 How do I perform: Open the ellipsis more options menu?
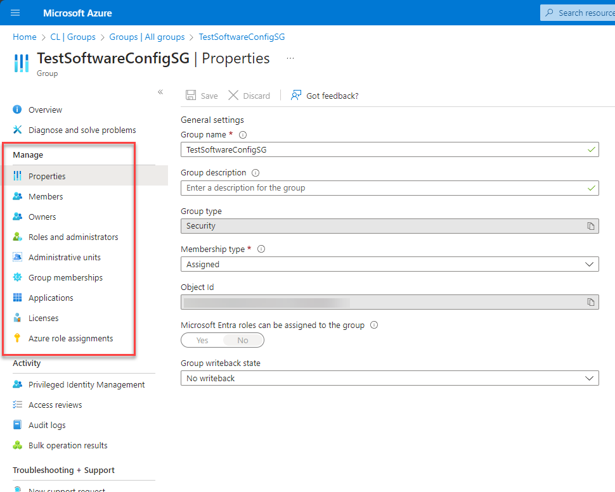[290, 58]
